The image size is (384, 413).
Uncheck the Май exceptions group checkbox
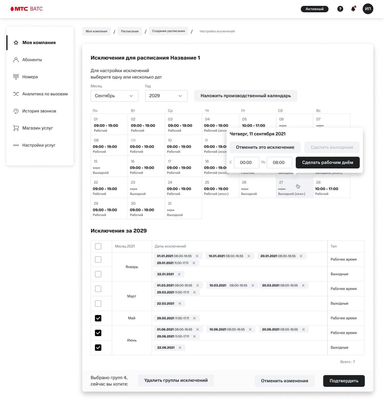[x=98, y=318]
